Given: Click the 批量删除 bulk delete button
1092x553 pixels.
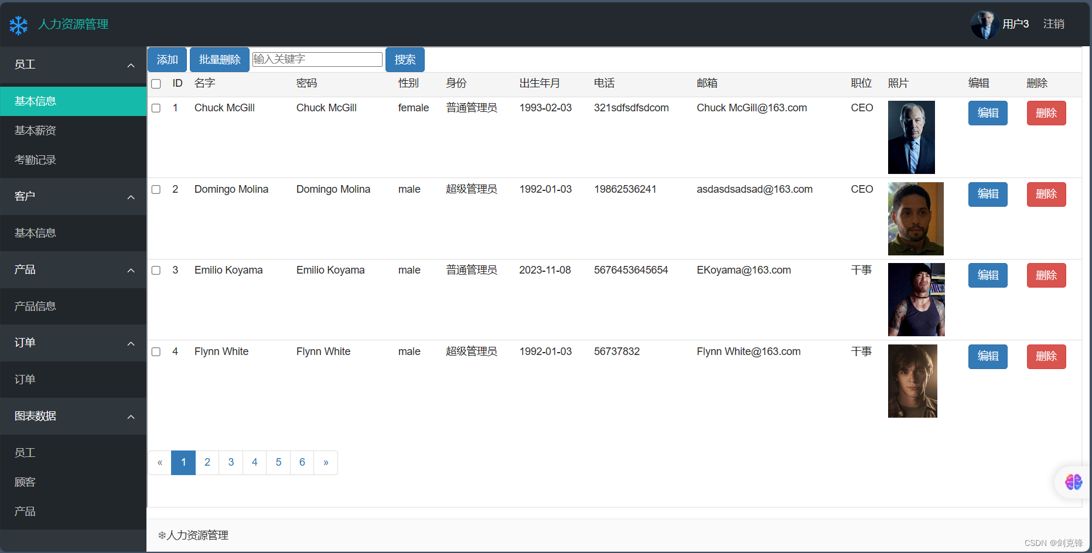Looking at the screenshot, I should [219, 59].
